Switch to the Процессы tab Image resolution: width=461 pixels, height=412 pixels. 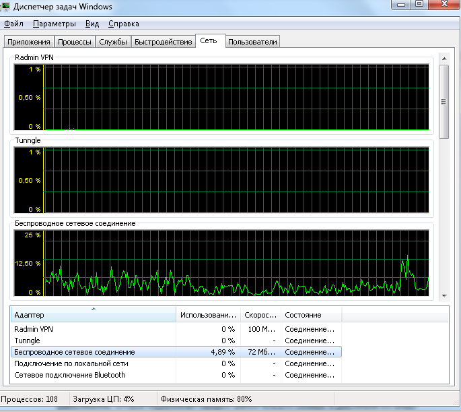pyautogui.click(x=75, y=42)
